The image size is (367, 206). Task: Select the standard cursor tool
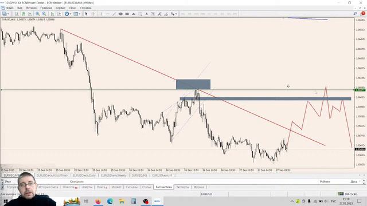click(87, 14)
